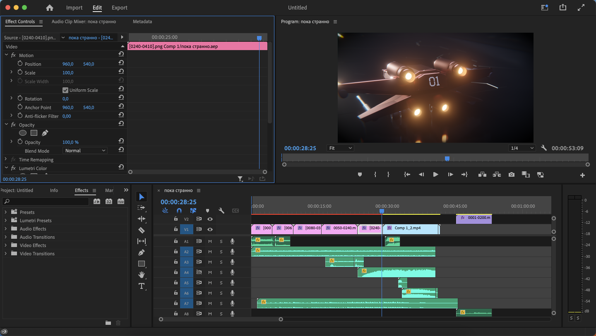Click the Home icon
Screen dimensions: 596x336
pos(50,8)
